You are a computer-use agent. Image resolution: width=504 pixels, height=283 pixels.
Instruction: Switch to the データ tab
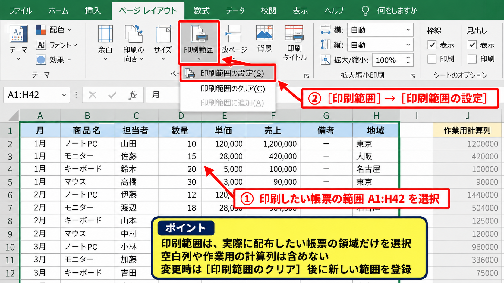pos(235,11)
